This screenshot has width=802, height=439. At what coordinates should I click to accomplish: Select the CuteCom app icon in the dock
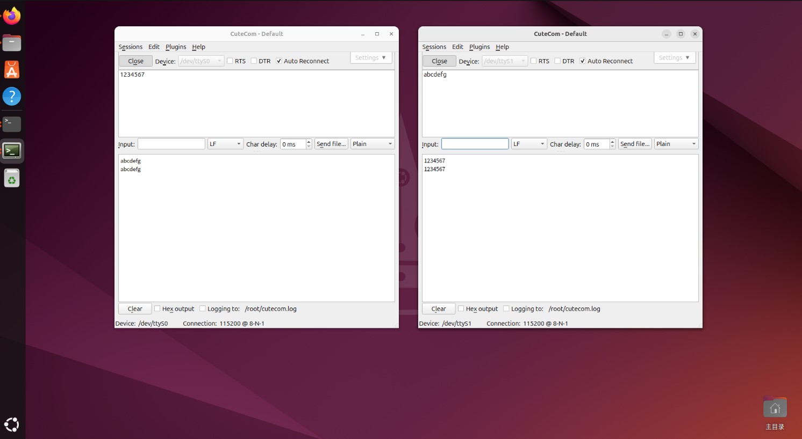(12, 151)
